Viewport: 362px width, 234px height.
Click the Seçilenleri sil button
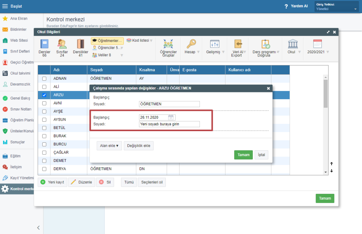click(152, 182)
